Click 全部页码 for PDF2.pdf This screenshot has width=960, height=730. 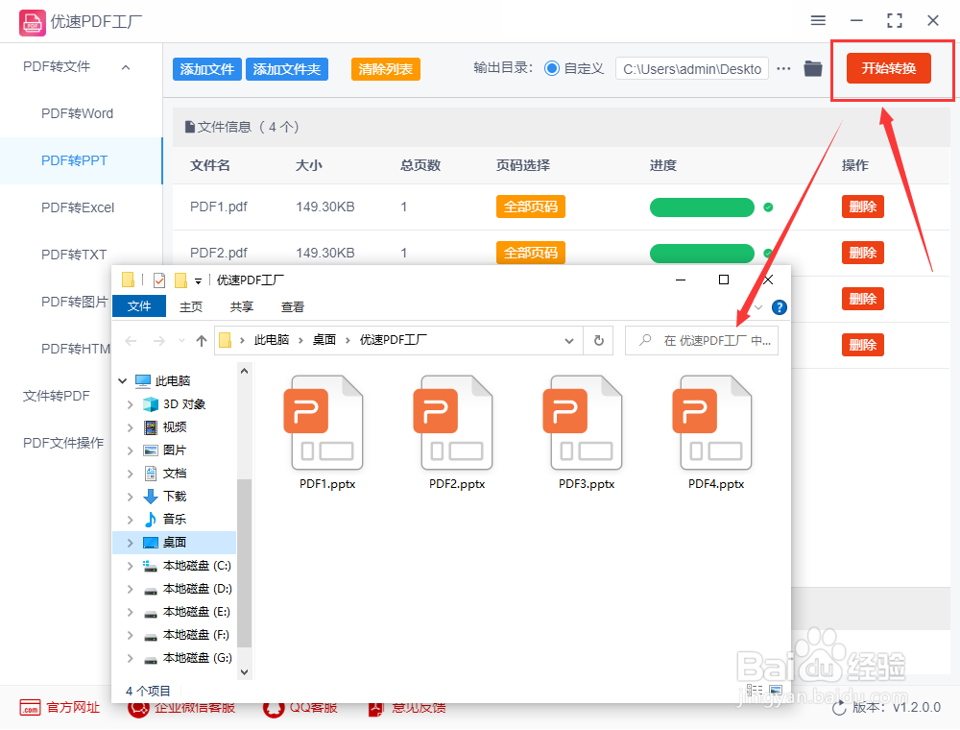(530, 253)
